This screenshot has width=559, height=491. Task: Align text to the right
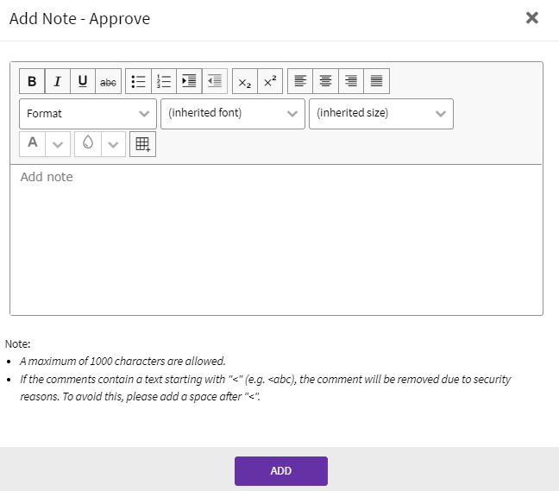tap(351, 82)
